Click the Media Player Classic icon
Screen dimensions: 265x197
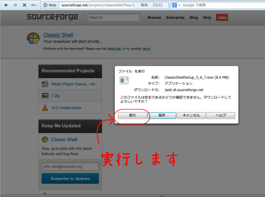pyautogui.click(x=45, y=84)
